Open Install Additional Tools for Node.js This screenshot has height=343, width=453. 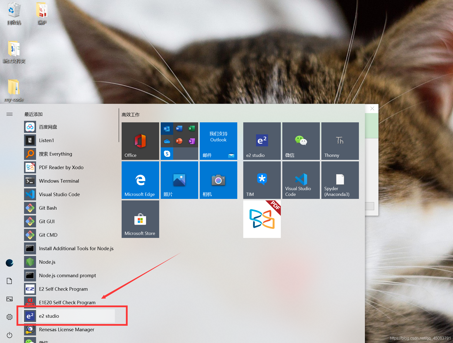click(x=69, y=248)
